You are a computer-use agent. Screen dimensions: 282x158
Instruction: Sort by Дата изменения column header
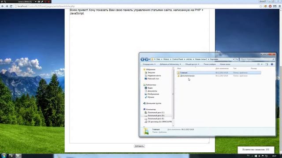[x=222, y=68]
